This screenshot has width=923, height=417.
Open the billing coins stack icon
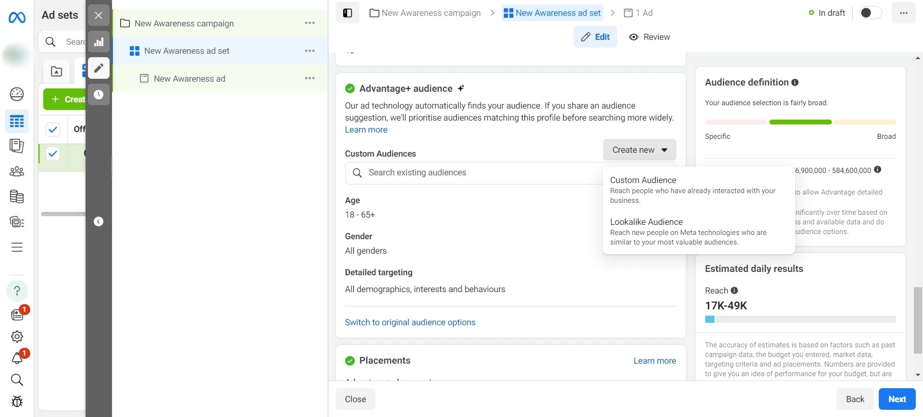click(x=17, y=196)
